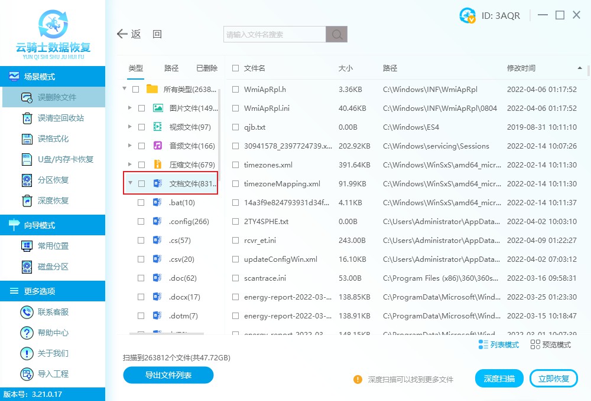Screen dimensions: 591x401
Task: Switch to the 已删除 tab
Action: pyautogui.click(x=207, y=68)
